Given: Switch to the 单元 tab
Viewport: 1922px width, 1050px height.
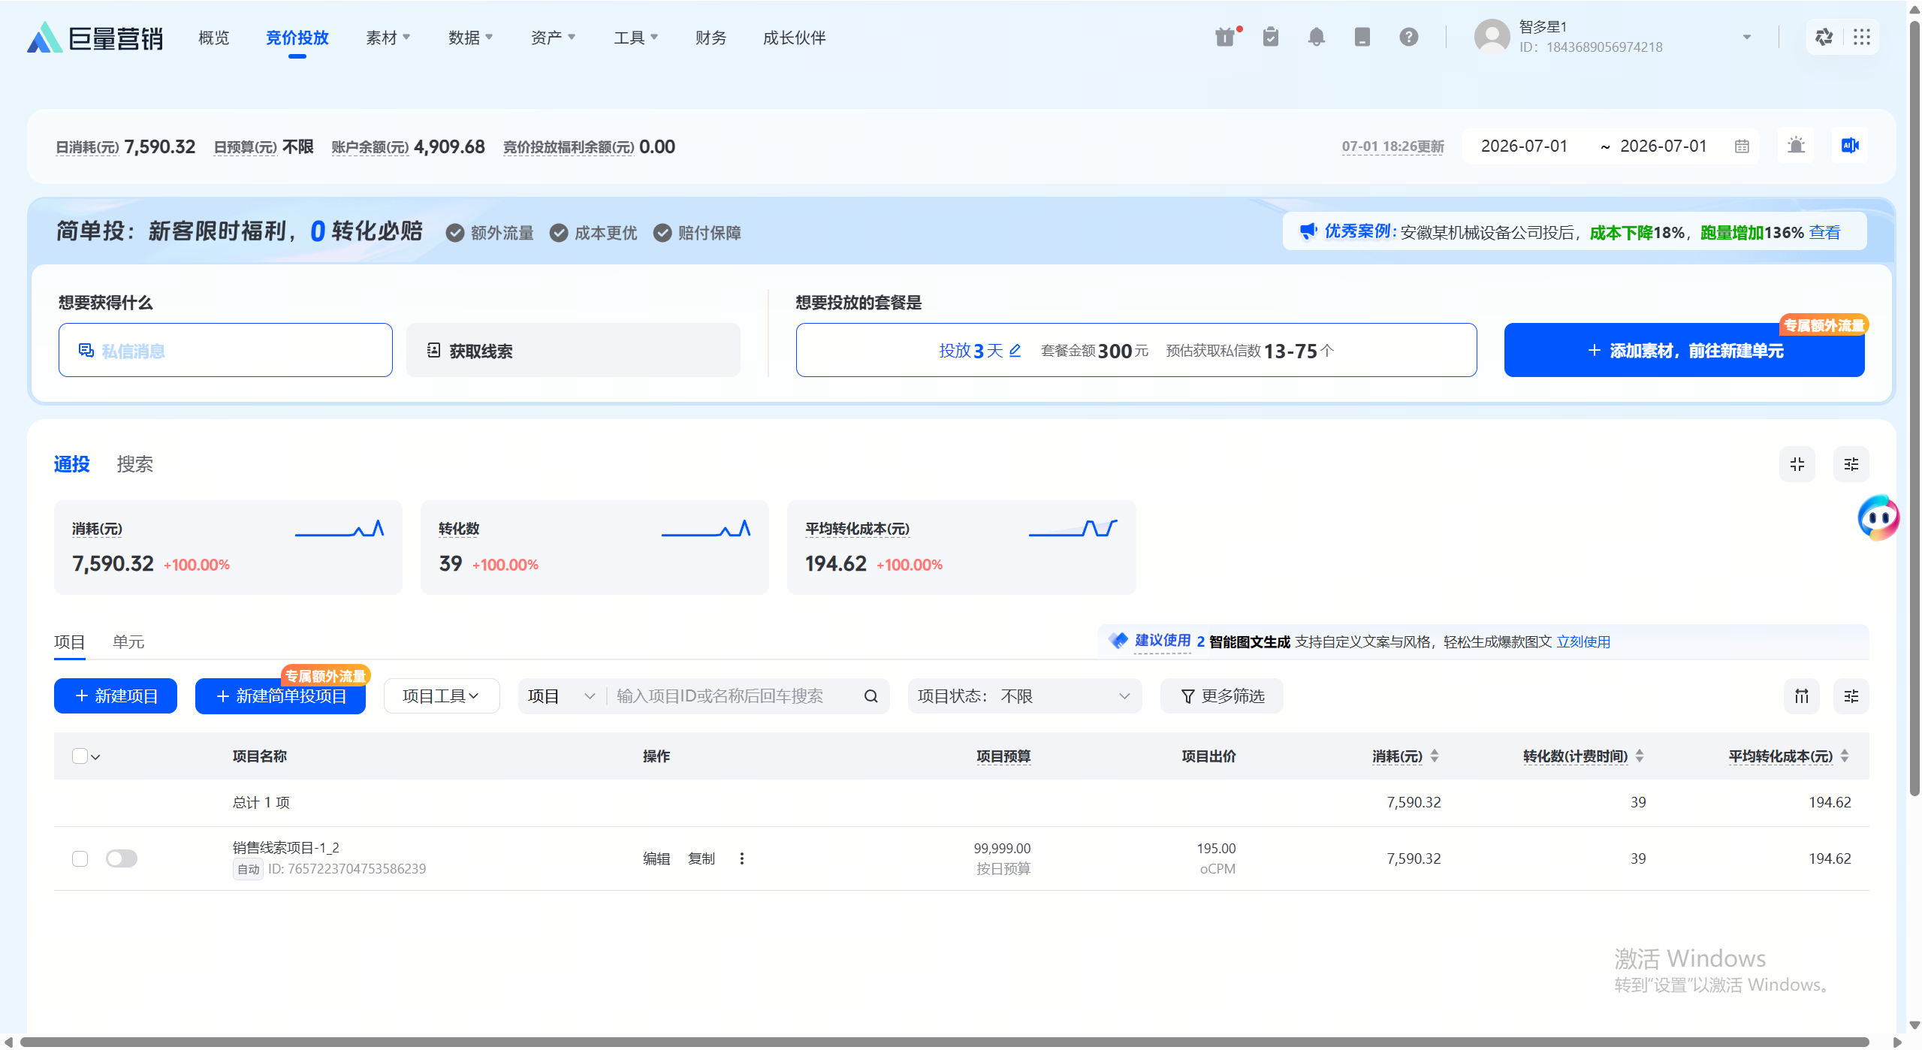Looking at the screenshot, I should (x=128, y=642).
